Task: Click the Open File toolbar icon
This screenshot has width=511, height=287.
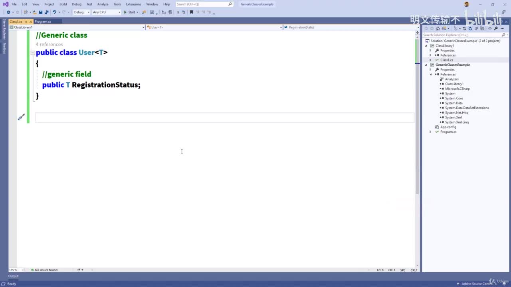Action: [x=35, y=12]
